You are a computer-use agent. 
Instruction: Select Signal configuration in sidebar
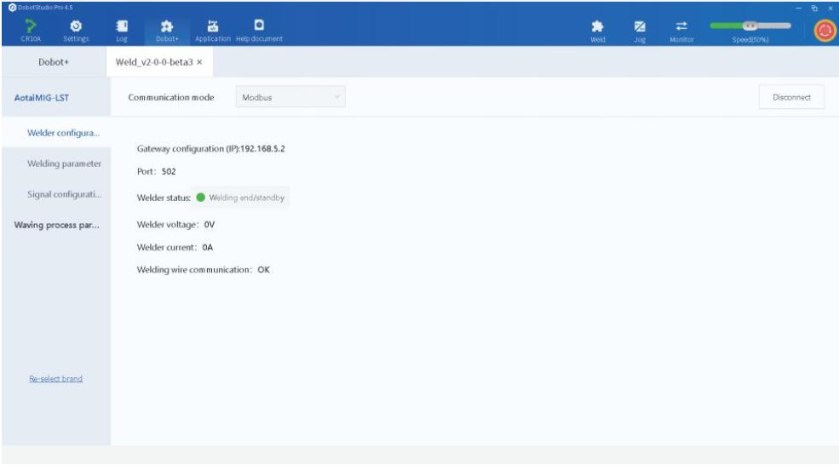(x=64, y=193)
